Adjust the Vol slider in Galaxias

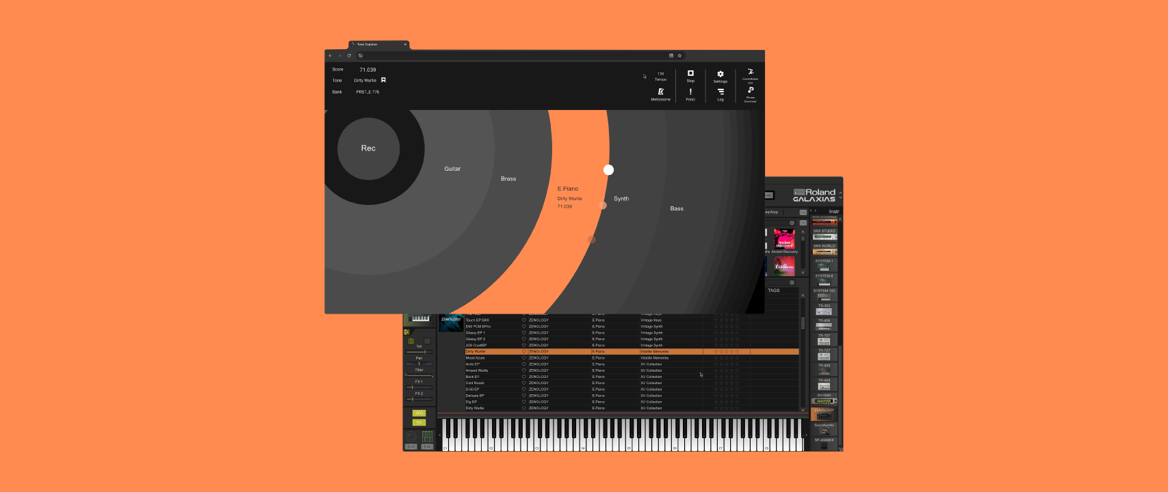coord(419,352)
